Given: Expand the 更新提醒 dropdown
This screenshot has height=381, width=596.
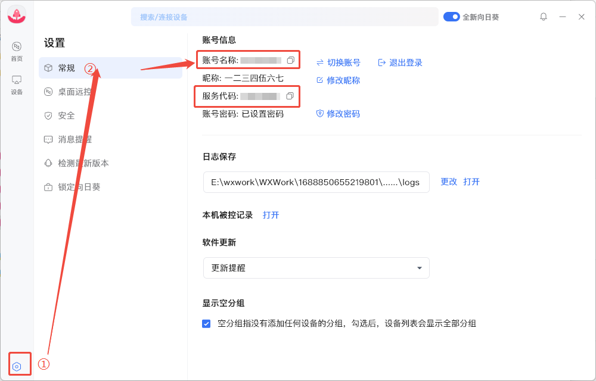Looking at the screenshot, I should pos(316,268).
